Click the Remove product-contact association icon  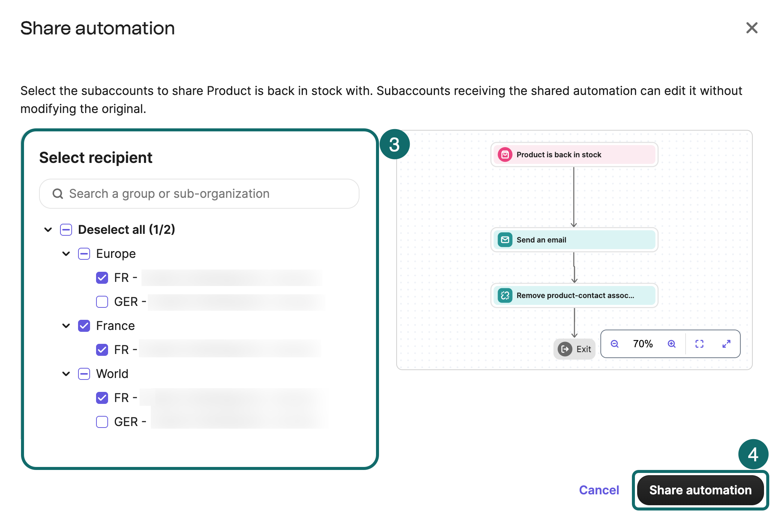pos(505,295)
